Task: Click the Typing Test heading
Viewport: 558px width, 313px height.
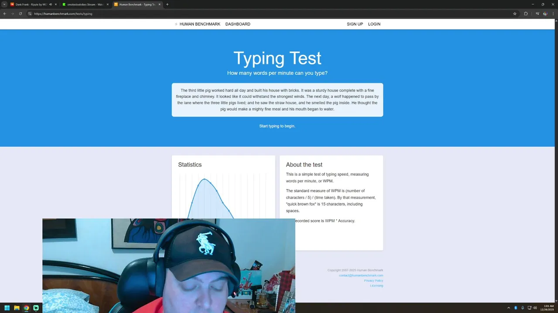Action: 277,58
